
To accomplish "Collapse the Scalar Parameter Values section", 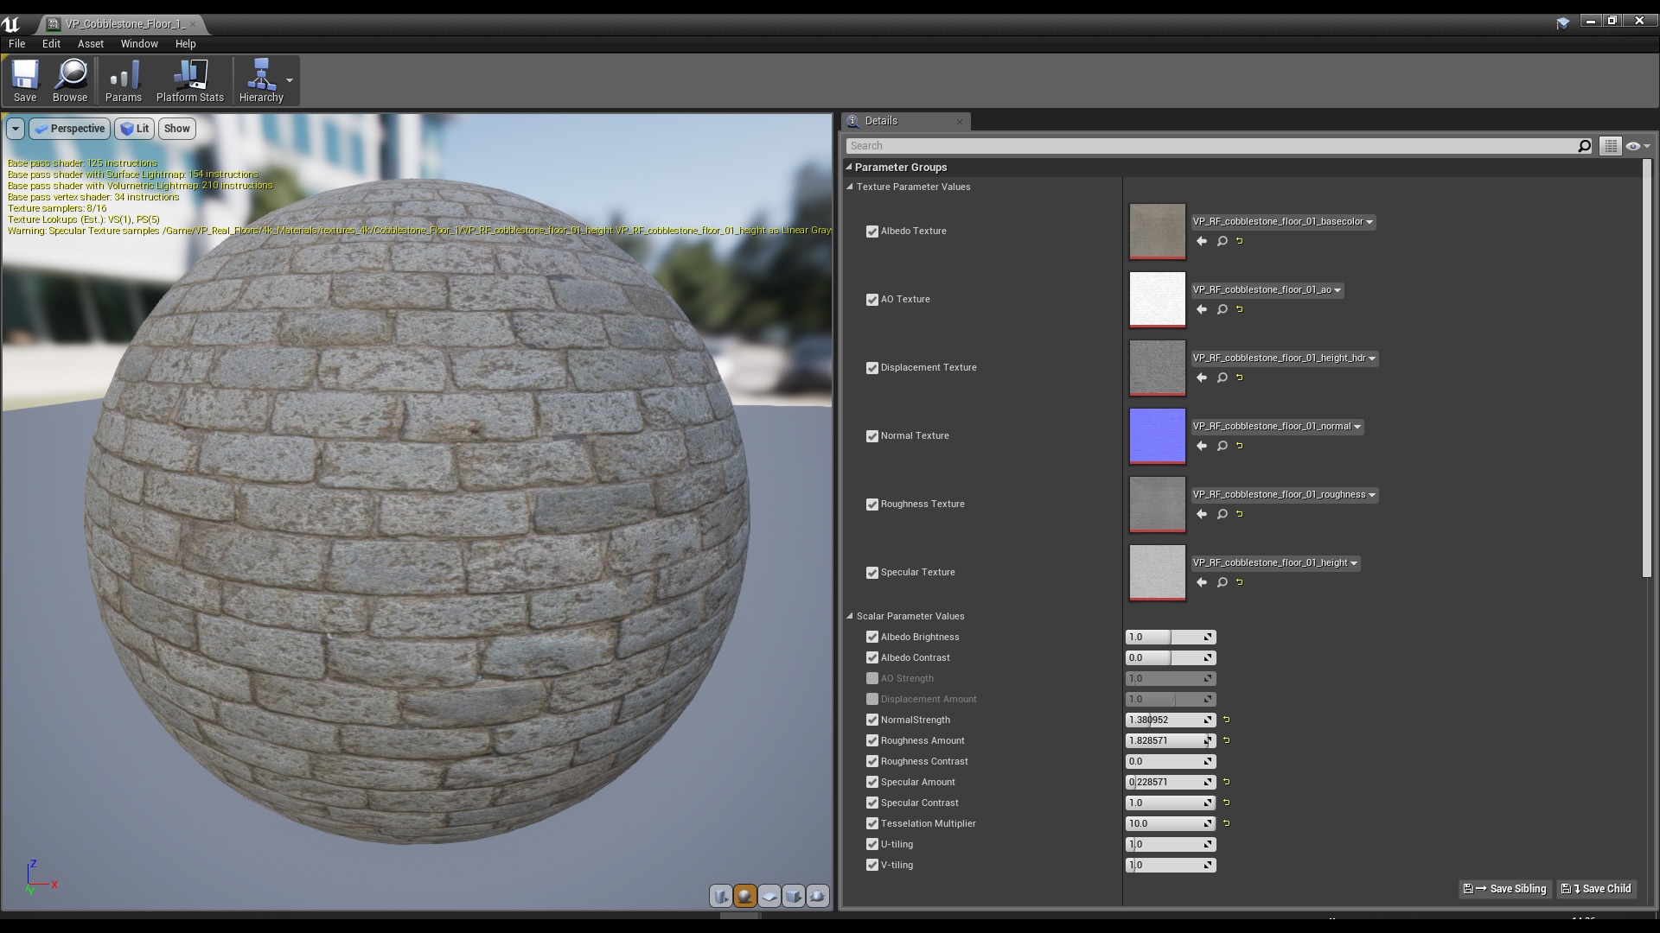I will coord(849,616).
